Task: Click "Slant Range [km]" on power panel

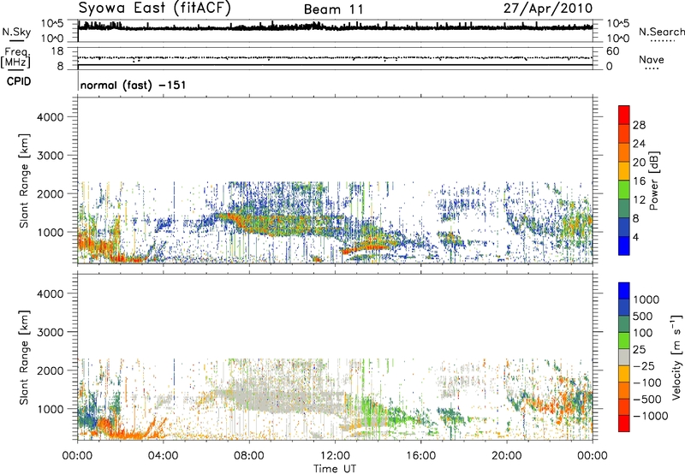Action: [24, 181]
